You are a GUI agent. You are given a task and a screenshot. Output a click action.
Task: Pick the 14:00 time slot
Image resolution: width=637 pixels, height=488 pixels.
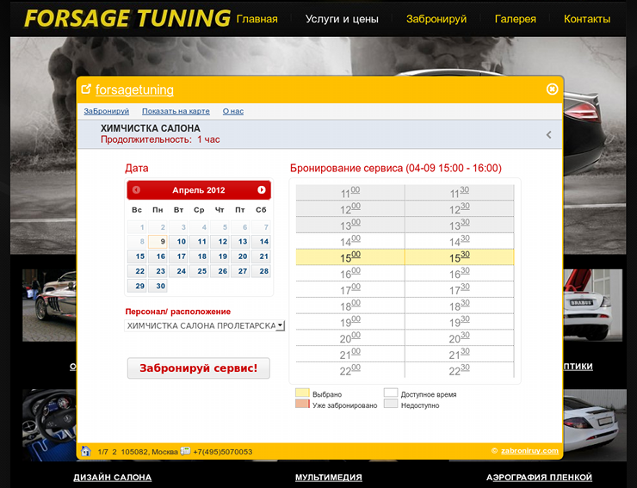(350, 241)
